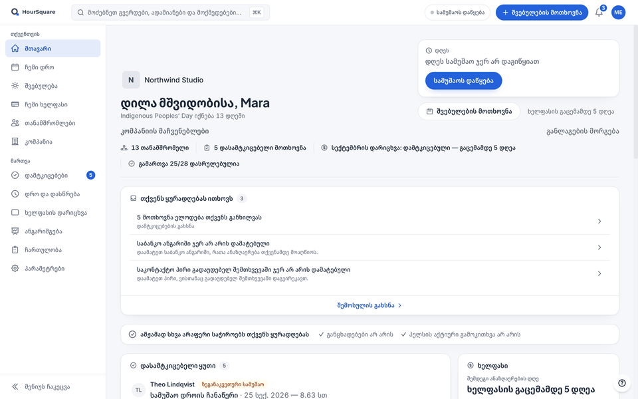Click ხელფასის გაცემამდე 5 დღეა heading in card
The width and height of the screenshot is (638, 399).
[x=530, y=389]
